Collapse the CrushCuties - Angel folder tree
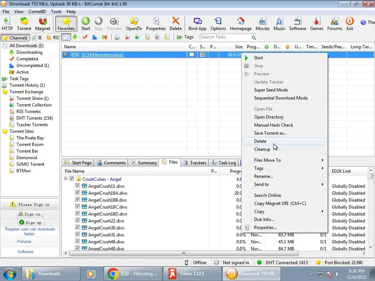The image size is (375, 281). [66, 179]
